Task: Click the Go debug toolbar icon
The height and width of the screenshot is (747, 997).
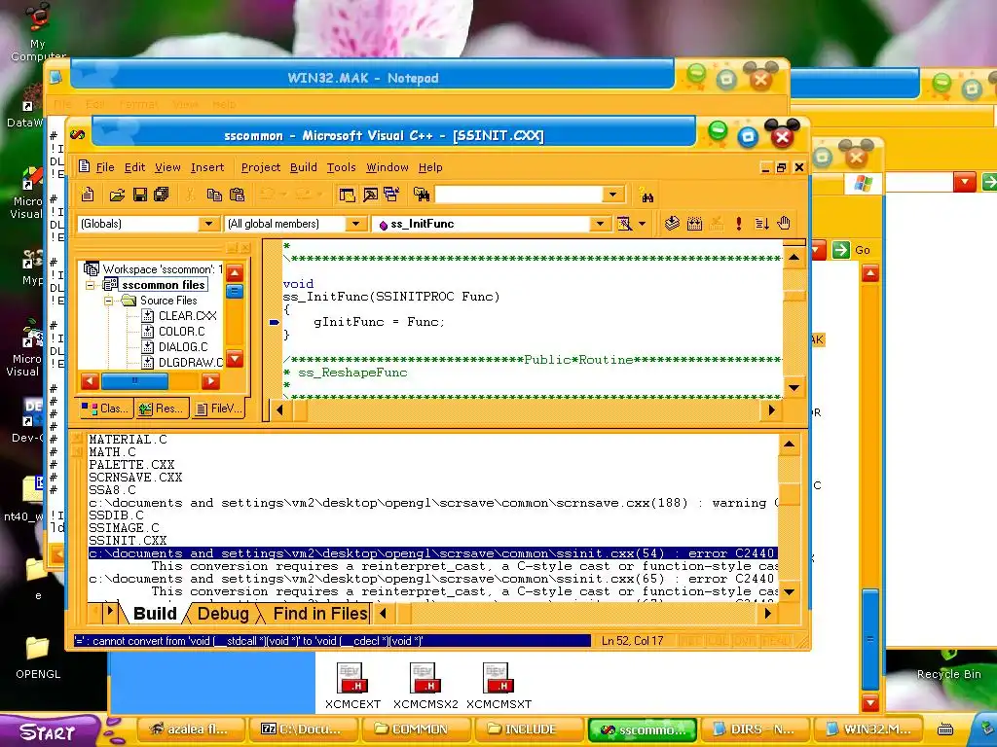Action: coord(761,223)
